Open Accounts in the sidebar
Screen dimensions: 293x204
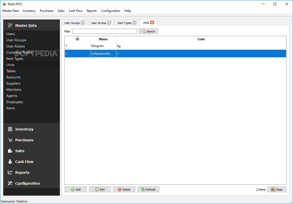point(13,77)
